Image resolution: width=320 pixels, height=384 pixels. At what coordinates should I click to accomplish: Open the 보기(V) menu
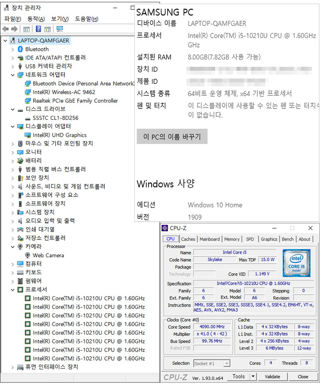pyautogui.click(x=60, y=19)
